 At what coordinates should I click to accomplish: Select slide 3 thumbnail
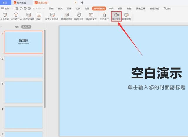pyautogui.click(x=23, y=92)
